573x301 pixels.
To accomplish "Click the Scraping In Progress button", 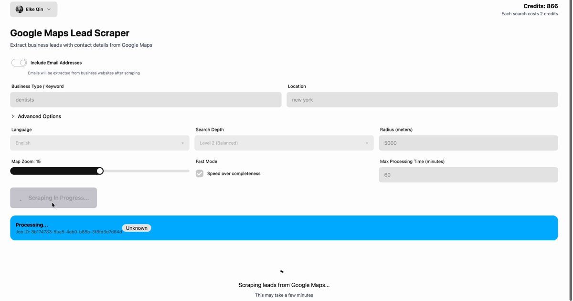I will (x=53, y=198).
